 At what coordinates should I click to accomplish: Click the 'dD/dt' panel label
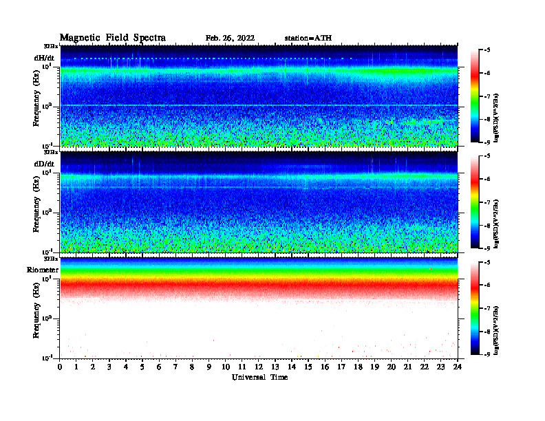[44, 164]
